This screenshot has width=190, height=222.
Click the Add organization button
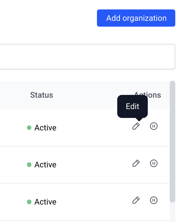point(136,18)
